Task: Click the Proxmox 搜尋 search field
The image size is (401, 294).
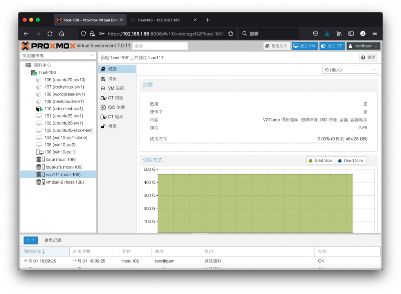Action: pos(160,46)
